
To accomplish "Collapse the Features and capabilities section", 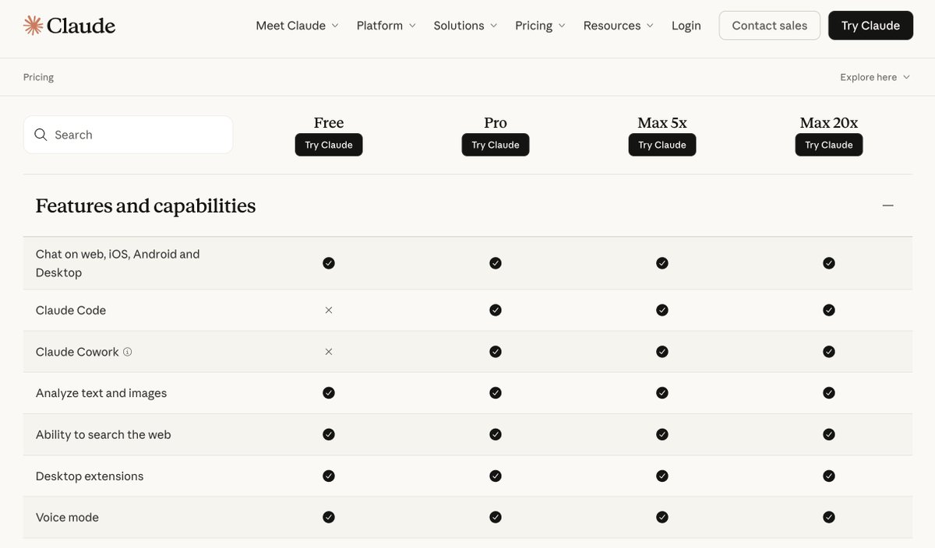I will point(887,205).
